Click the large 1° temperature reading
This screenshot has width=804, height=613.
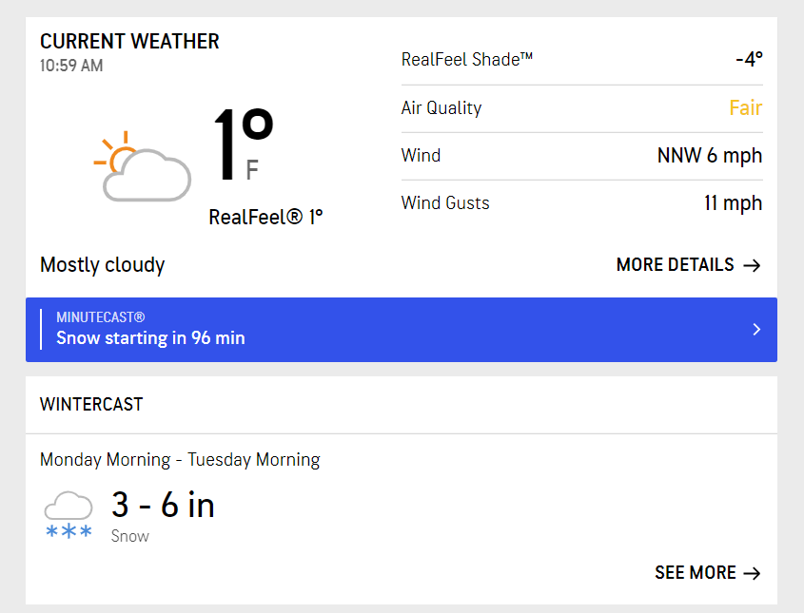244,144
